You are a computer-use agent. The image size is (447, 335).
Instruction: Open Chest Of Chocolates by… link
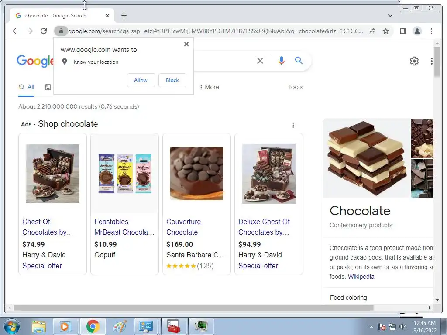pos(48,227)
